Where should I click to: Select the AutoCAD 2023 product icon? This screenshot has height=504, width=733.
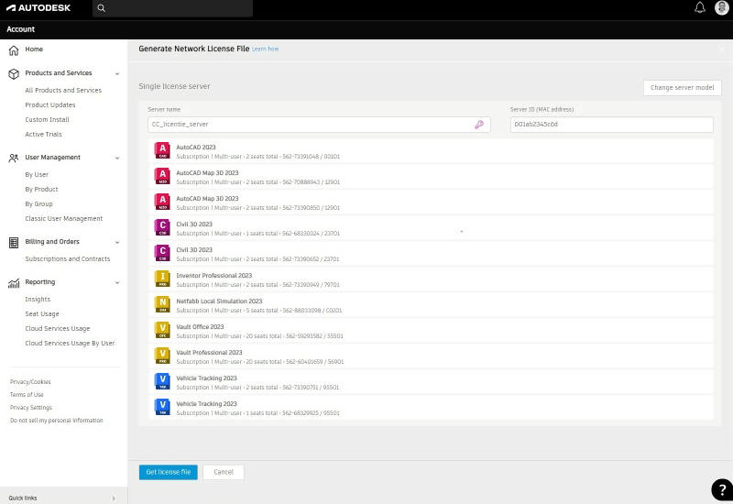point(162,151)
